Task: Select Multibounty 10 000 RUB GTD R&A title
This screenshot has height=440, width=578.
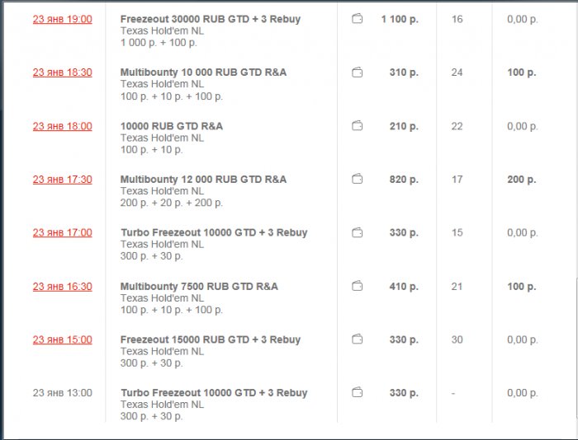Action: [203, 73]
